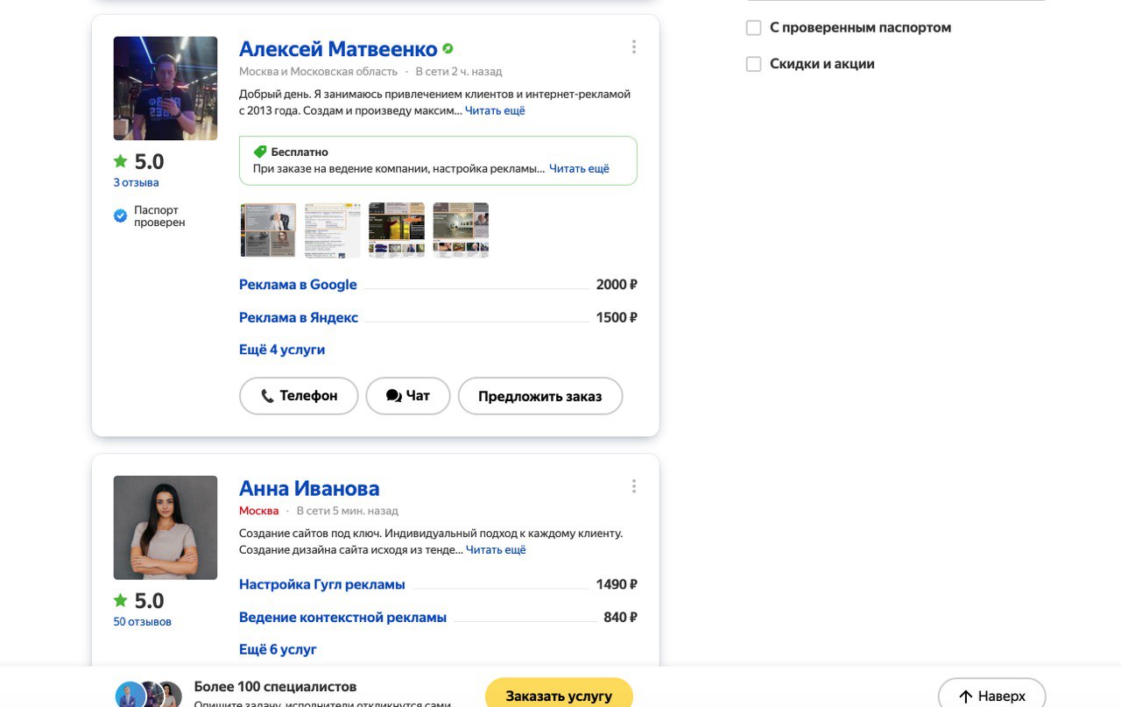Click the green rating star for Алексей

(121, 161)
